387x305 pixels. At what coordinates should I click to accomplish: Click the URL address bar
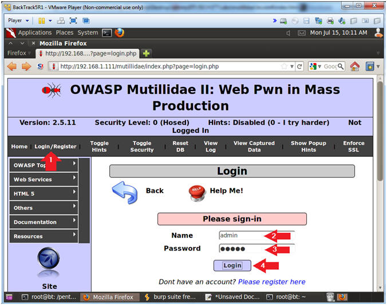point(169,66)
